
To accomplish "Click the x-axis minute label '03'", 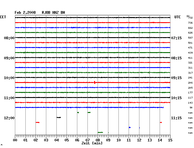I will coord(46,140).
